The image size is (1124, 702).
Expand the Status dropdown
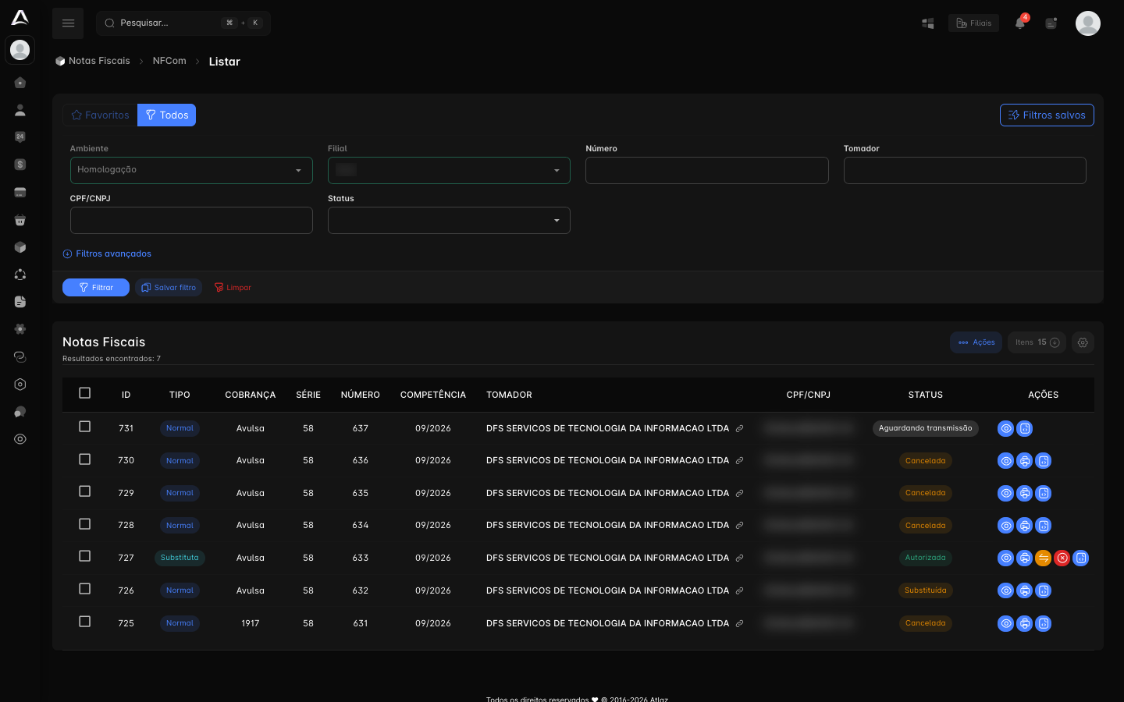tap(449, 220)
